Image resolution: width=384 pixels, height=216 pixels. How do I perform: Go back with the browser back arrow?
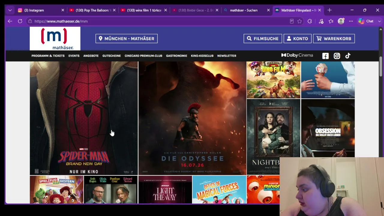click(x=10, y=21)
